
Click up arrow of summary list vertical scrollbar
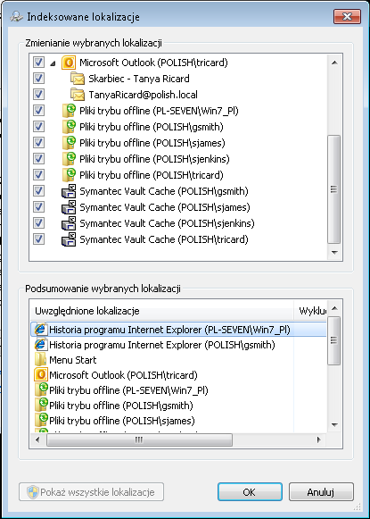pos(335,308)
